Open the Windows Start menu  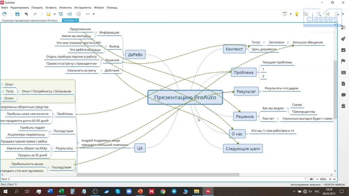pos(5,192)
